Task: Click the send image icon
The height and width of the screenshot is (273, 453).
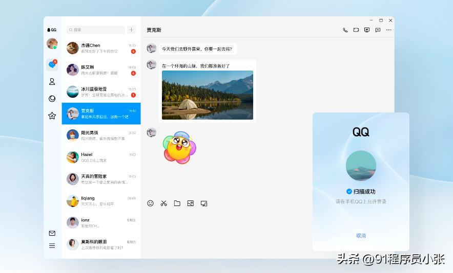Action: click(191, 203)
